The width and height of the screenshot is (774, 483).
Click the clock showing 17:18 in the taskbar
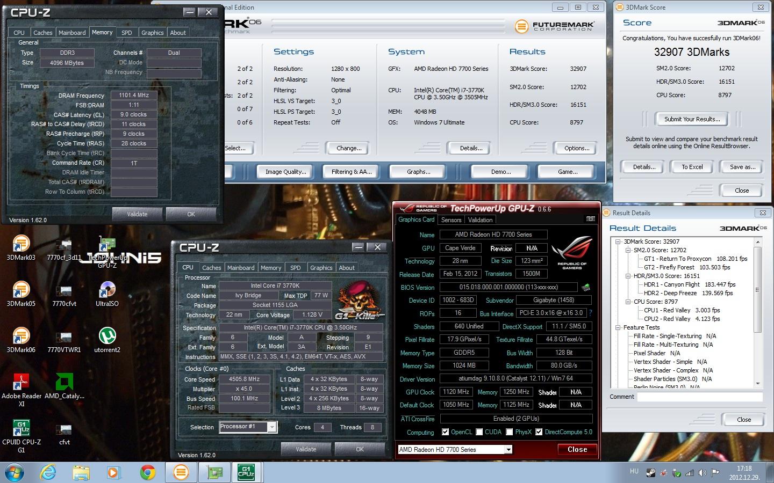tap(744, 469)
